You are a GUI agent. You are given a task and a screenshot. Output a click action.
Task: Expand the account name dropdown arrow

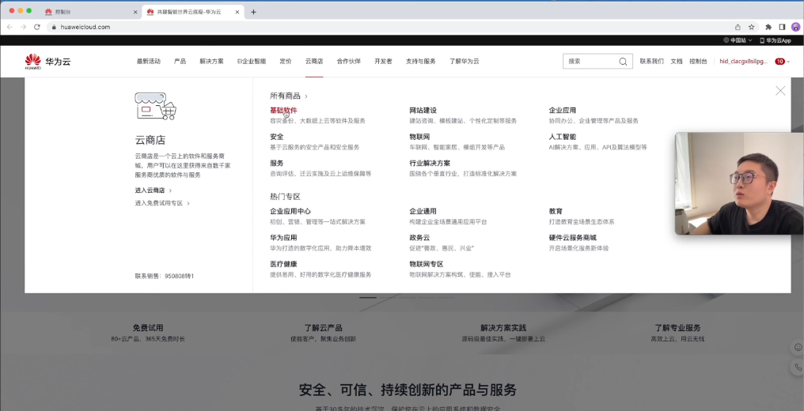[789, 62]
